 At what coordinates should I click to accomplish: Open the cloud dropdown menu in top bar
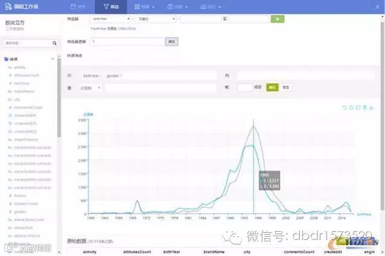click(x=210, y=6)
